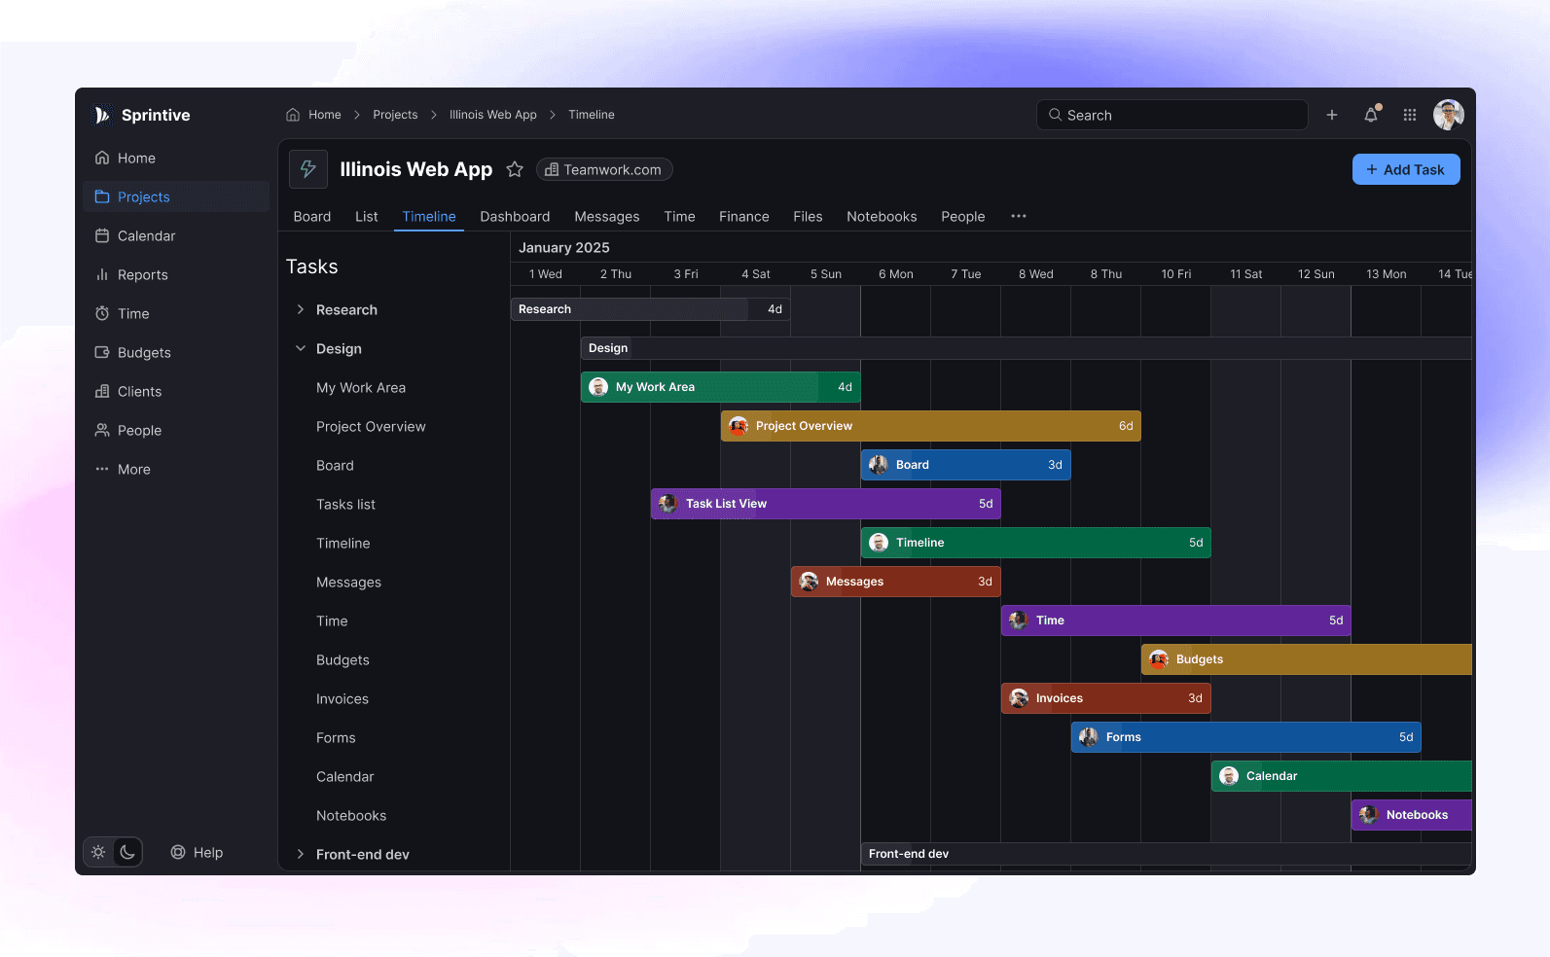Click the plus icon near search
Screen dimensions: 1550x957
1332,115
